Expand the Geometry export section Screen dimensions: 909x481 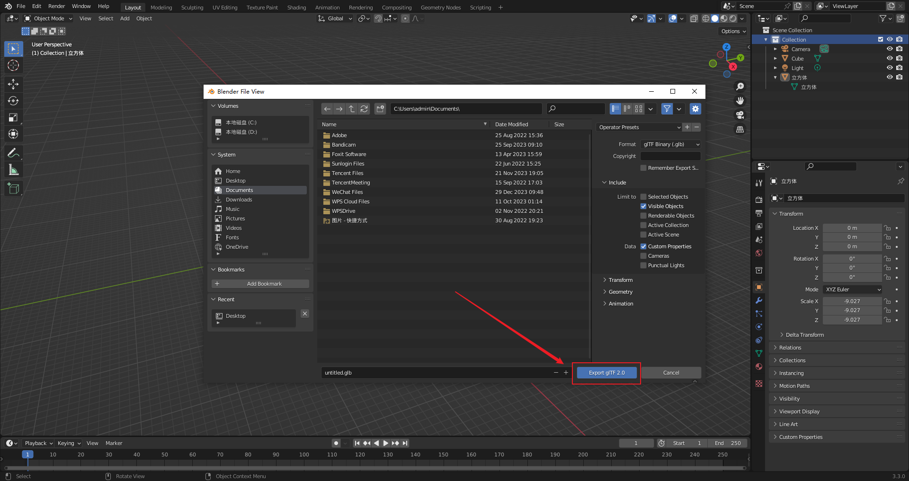point(620,292)
